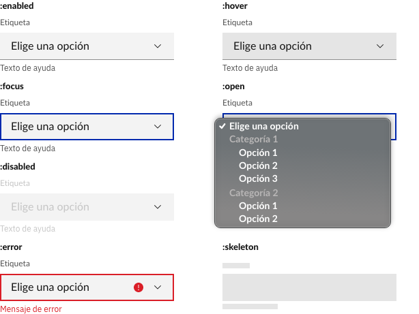This screenshot has height=314, width=419.
Task: Click the chevron arrow in the :hover select
Action: pos(380,46)
